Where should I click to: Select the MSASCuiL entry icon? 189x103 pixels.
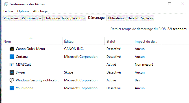coord(12,65)
